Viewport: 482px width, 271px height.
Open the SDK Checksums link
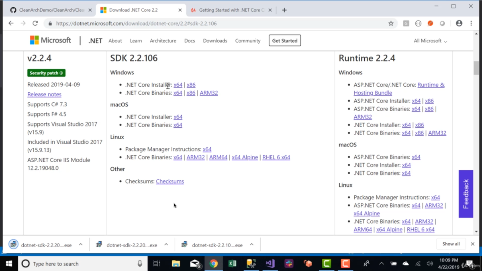tap(170, 181)
